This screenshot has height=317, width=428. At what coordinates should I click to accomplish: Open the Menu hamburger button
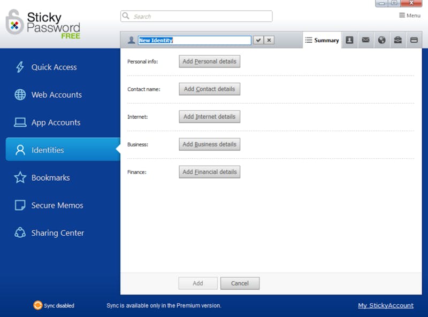coord(409,16)
